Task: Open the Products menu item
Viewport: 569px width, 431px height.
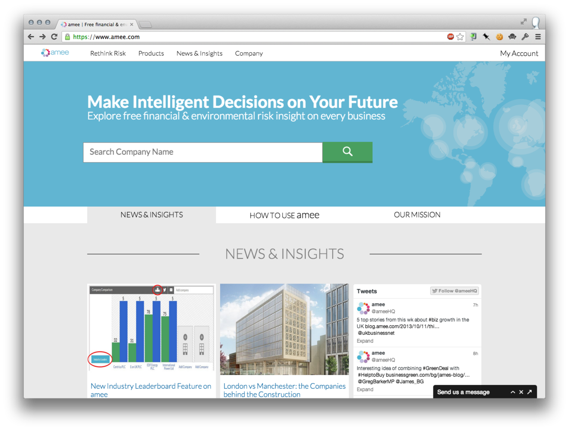Action: 151,53
